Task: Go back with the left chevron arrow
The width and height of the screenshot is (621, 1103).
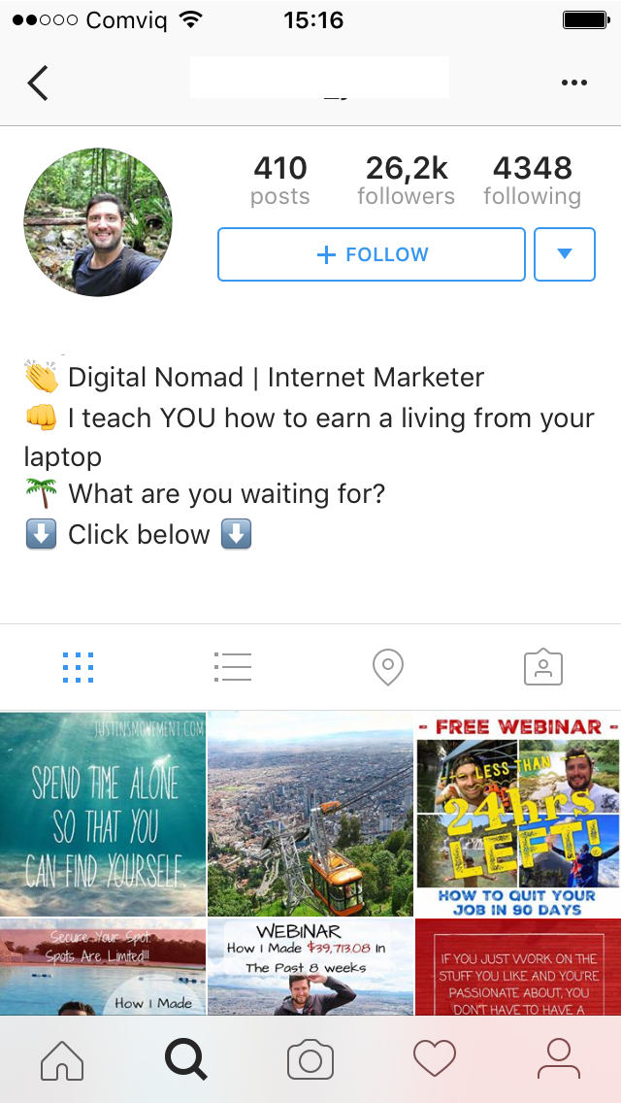Action: (x=38, y=83)
